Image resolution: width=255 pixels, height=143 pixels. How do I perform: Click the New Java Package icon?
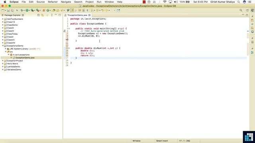(44, 10)
